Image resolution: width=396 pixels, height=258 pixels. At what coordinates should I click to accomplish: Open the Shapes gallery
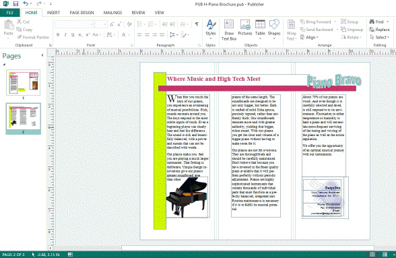click(x=274, y=30)
